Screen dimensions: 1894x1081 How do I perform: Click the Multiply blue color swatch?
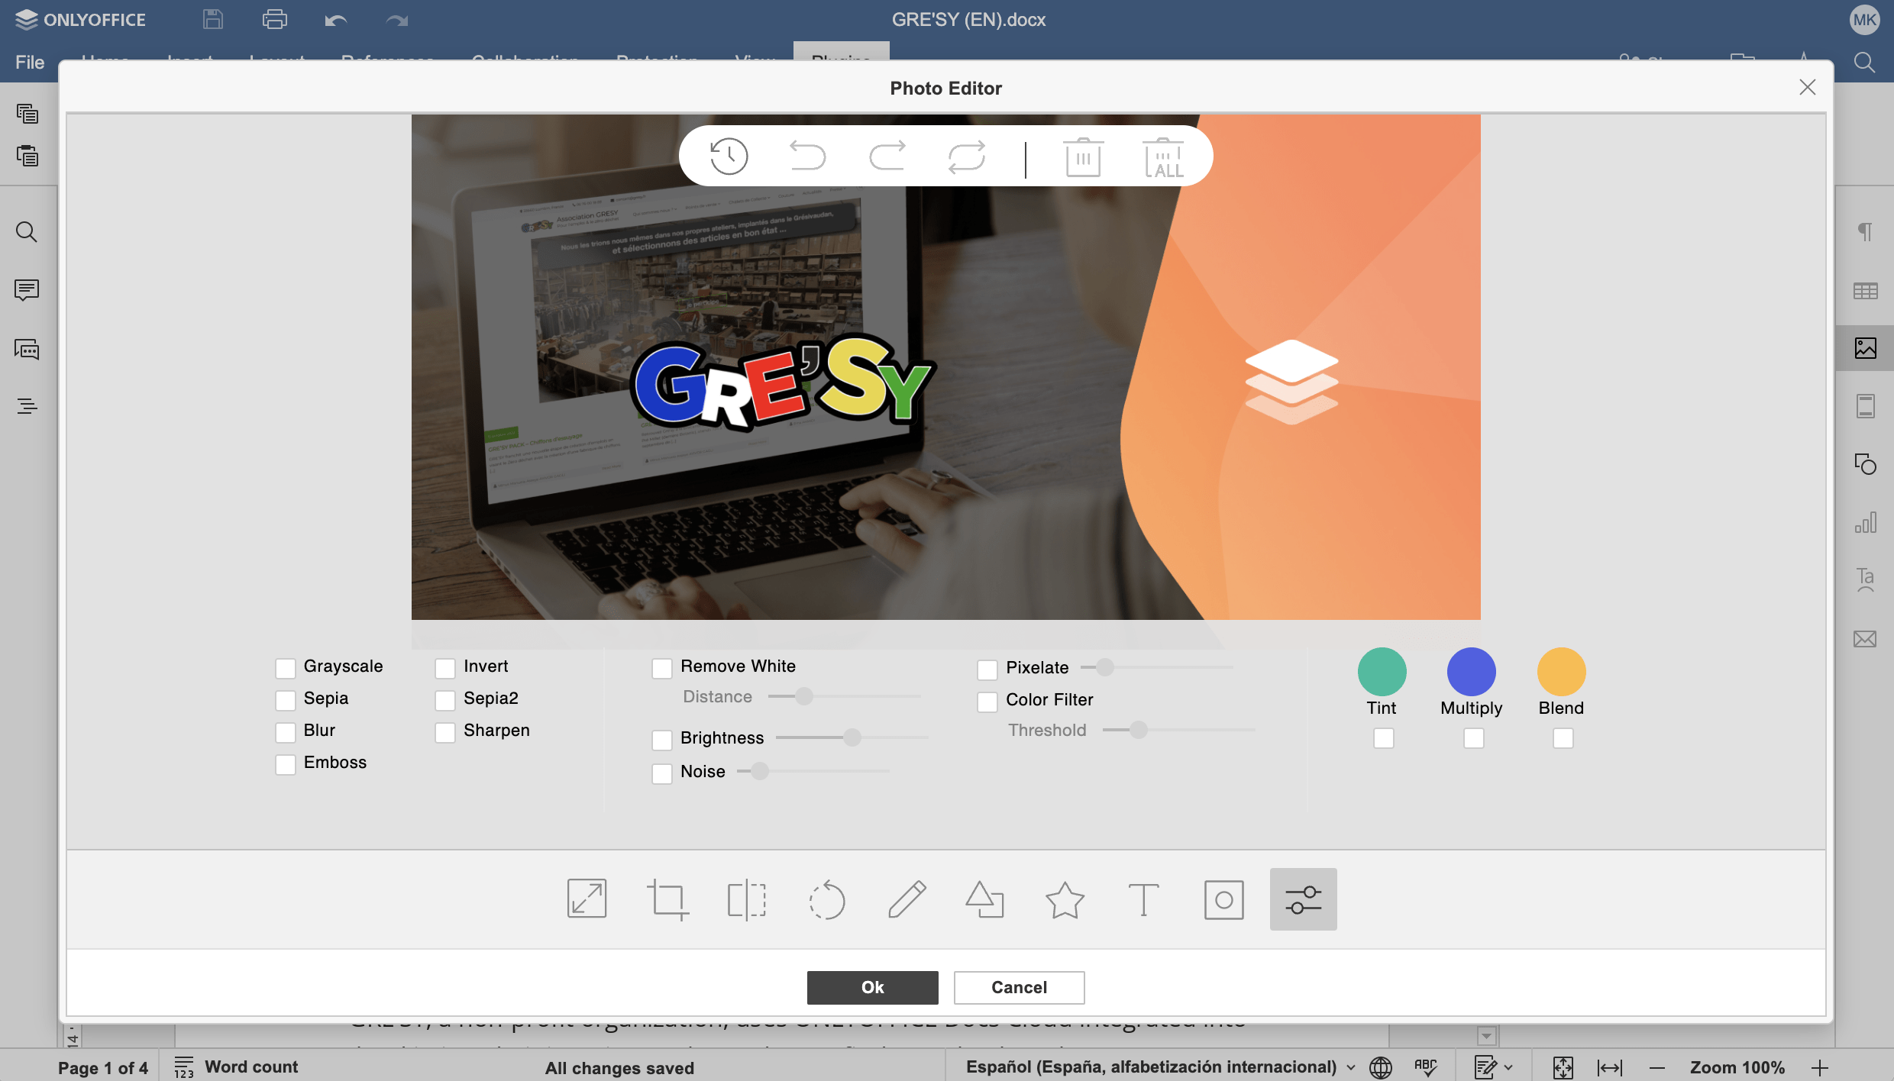pyautogui.click(x=1471, y=671)
